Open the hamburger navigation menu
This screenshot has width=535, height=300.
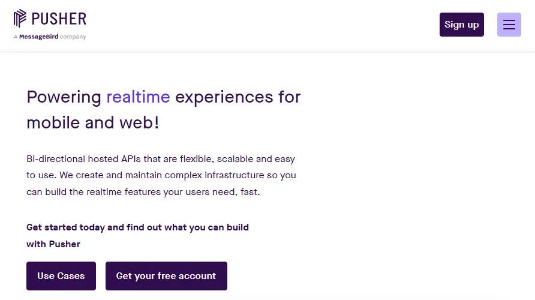(x=509, y=25)
